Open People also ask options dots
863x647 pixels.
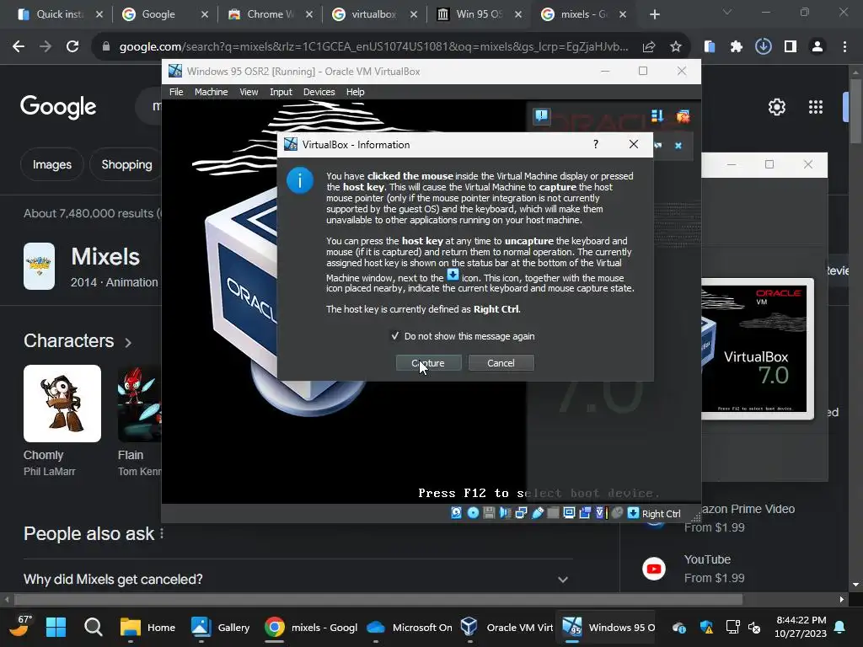coord(162,533)
